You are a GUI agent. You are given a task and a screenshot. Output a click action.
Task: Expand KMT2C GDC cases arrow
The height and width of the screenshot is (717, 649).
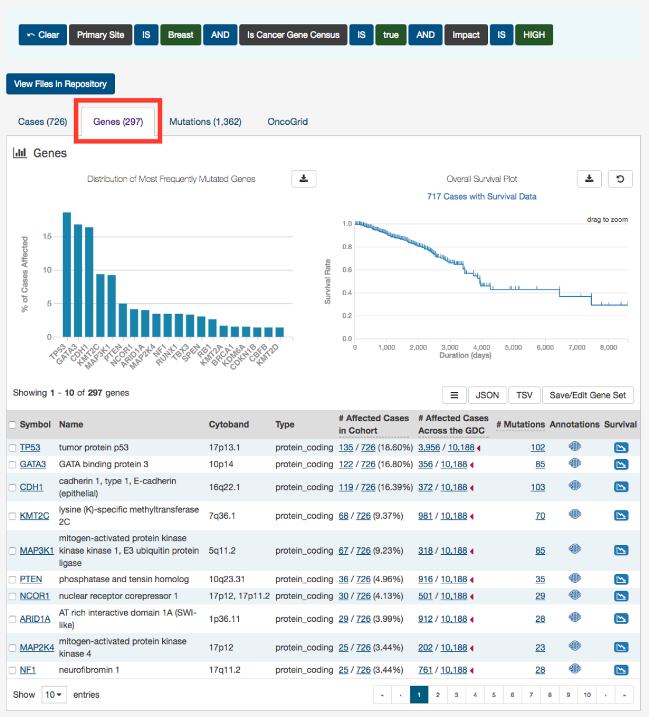click(472, 516)
